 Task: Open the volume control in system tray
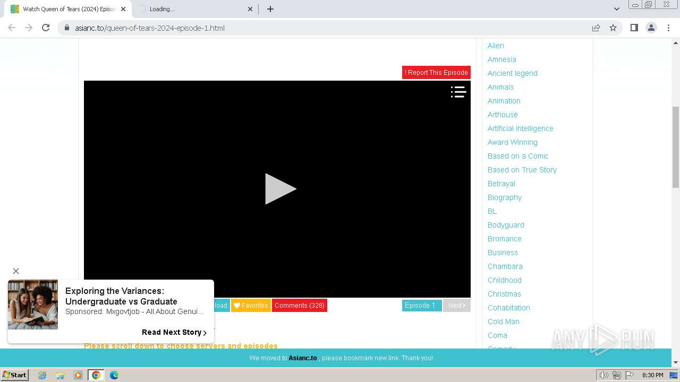[604, 375]
